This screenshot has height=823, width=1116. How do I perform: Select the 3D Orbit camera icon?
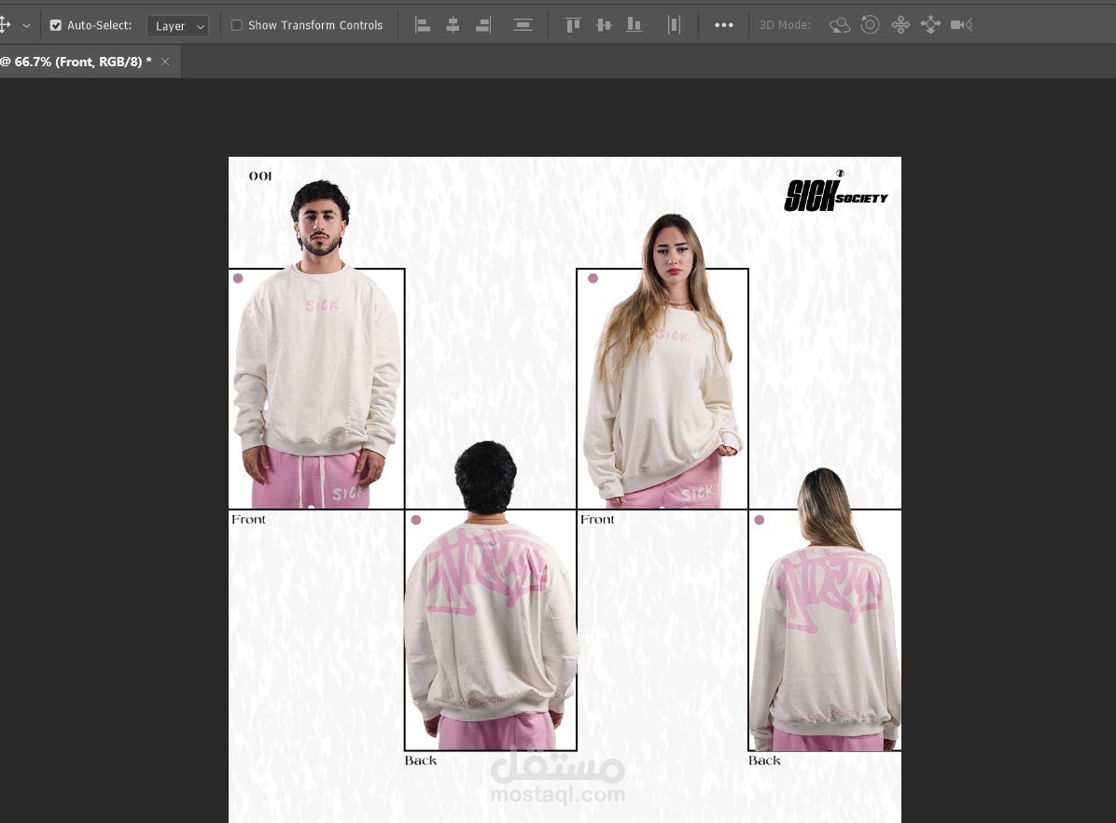pyautogui.click(x=840, y=25)
